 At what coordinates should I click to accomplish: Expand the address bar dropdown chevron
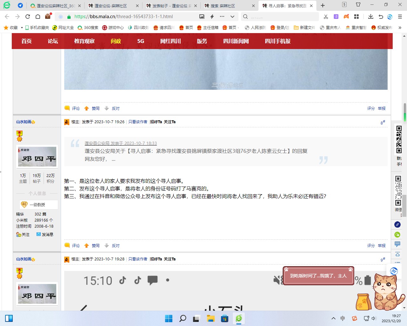click(232, 17)
